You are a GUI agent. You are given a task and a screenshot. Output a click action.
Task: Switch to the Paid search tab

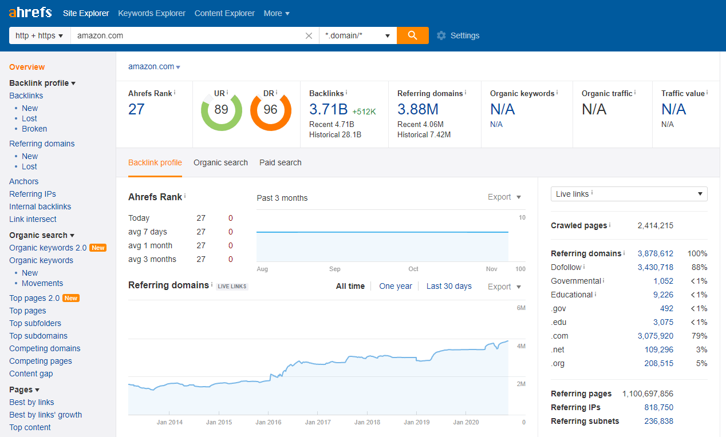(x=280, y=162)
